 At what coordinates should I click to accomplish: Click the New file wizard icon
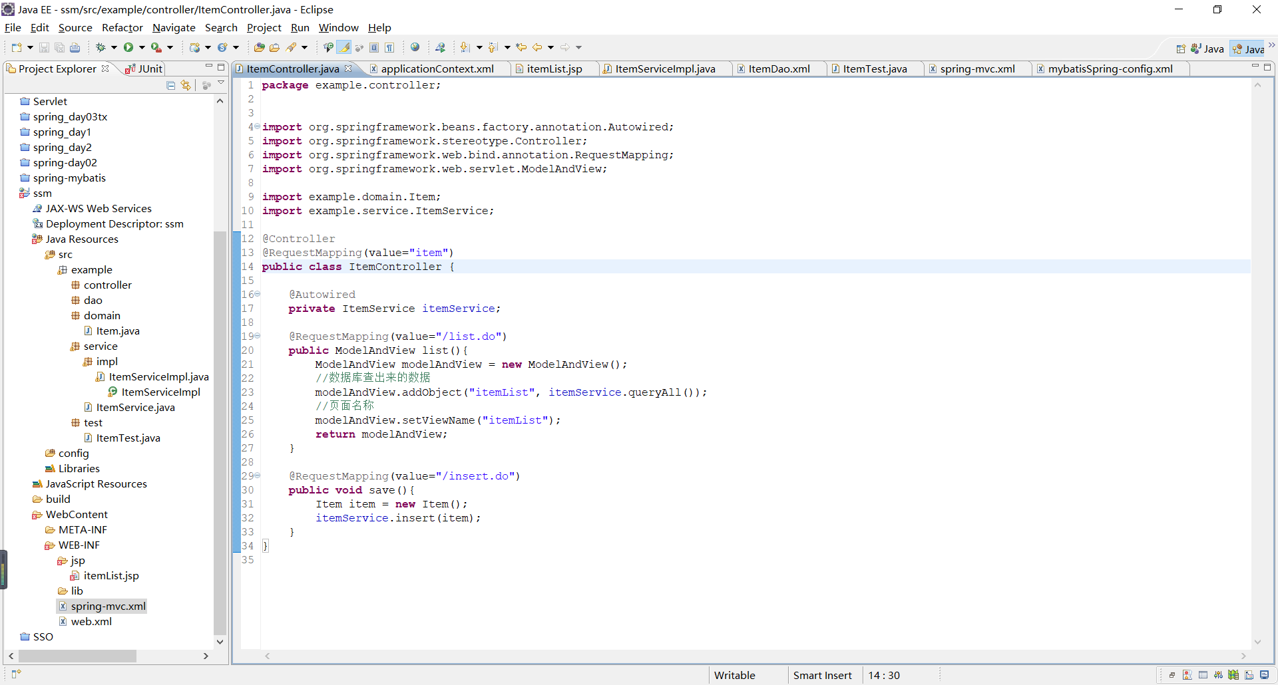pyautogui.click(x=17, y=47)
